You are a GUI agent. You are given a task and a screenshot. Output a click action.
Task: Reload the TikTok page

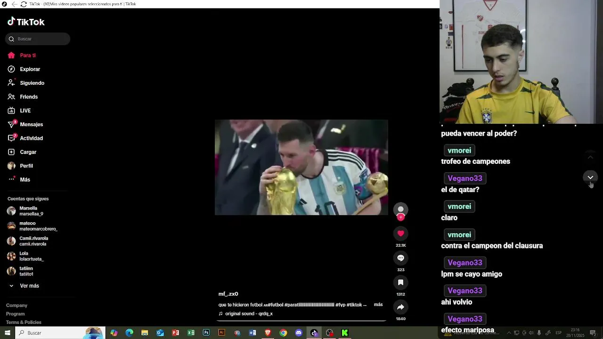24,4
